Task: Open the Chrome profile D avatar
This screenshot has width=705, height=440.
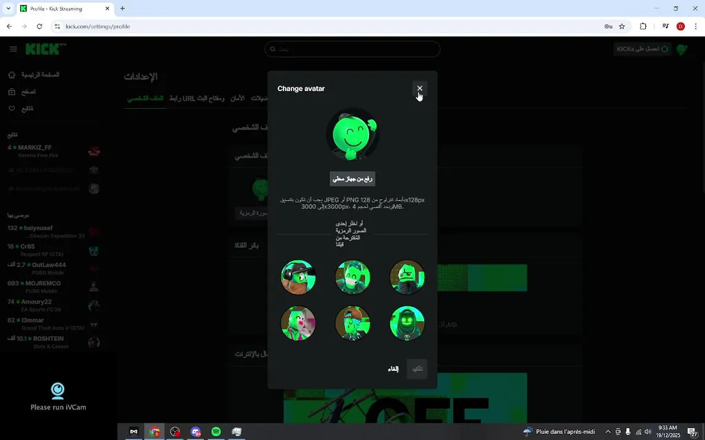Action: click(x=681, y=26)
